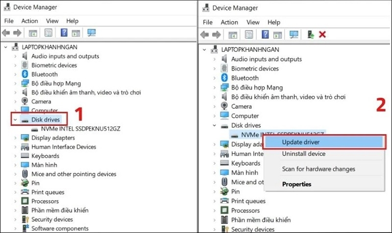Click scan for hardware changes monitor icon, right window

coord(294,35)
